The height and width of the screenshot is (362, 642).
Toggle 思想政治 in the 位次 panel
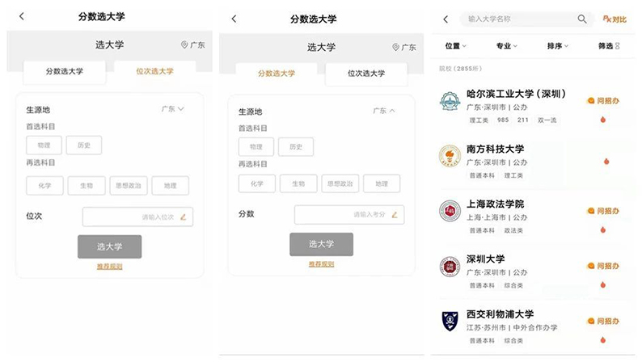coord(128,186)
